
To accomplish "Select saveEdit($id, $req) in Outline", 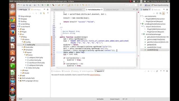I will [x=154, y=47].
